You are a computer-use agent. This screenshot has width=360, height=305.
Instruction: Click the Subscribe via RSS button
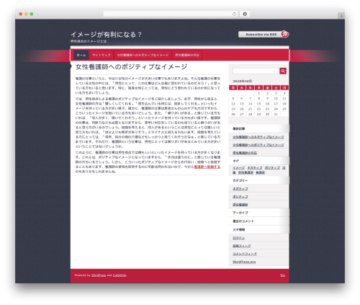coord(261,35)
